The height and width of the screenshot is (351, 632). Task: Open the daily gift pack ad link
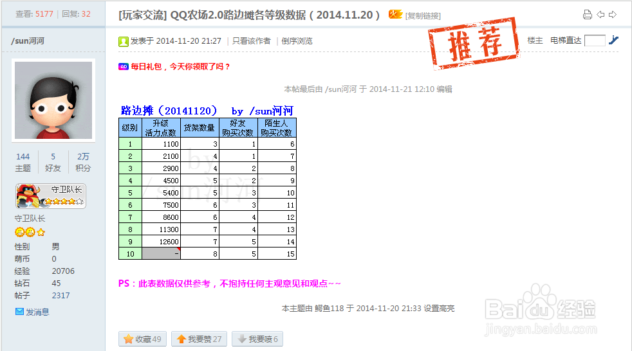(180, 66)
